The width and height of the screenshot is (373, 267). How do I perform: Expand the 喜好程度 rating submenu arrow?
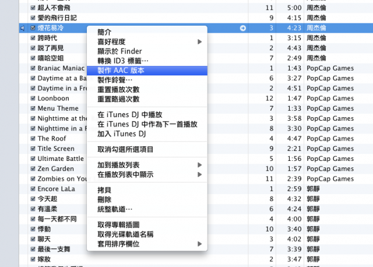[x=199, y=42]
